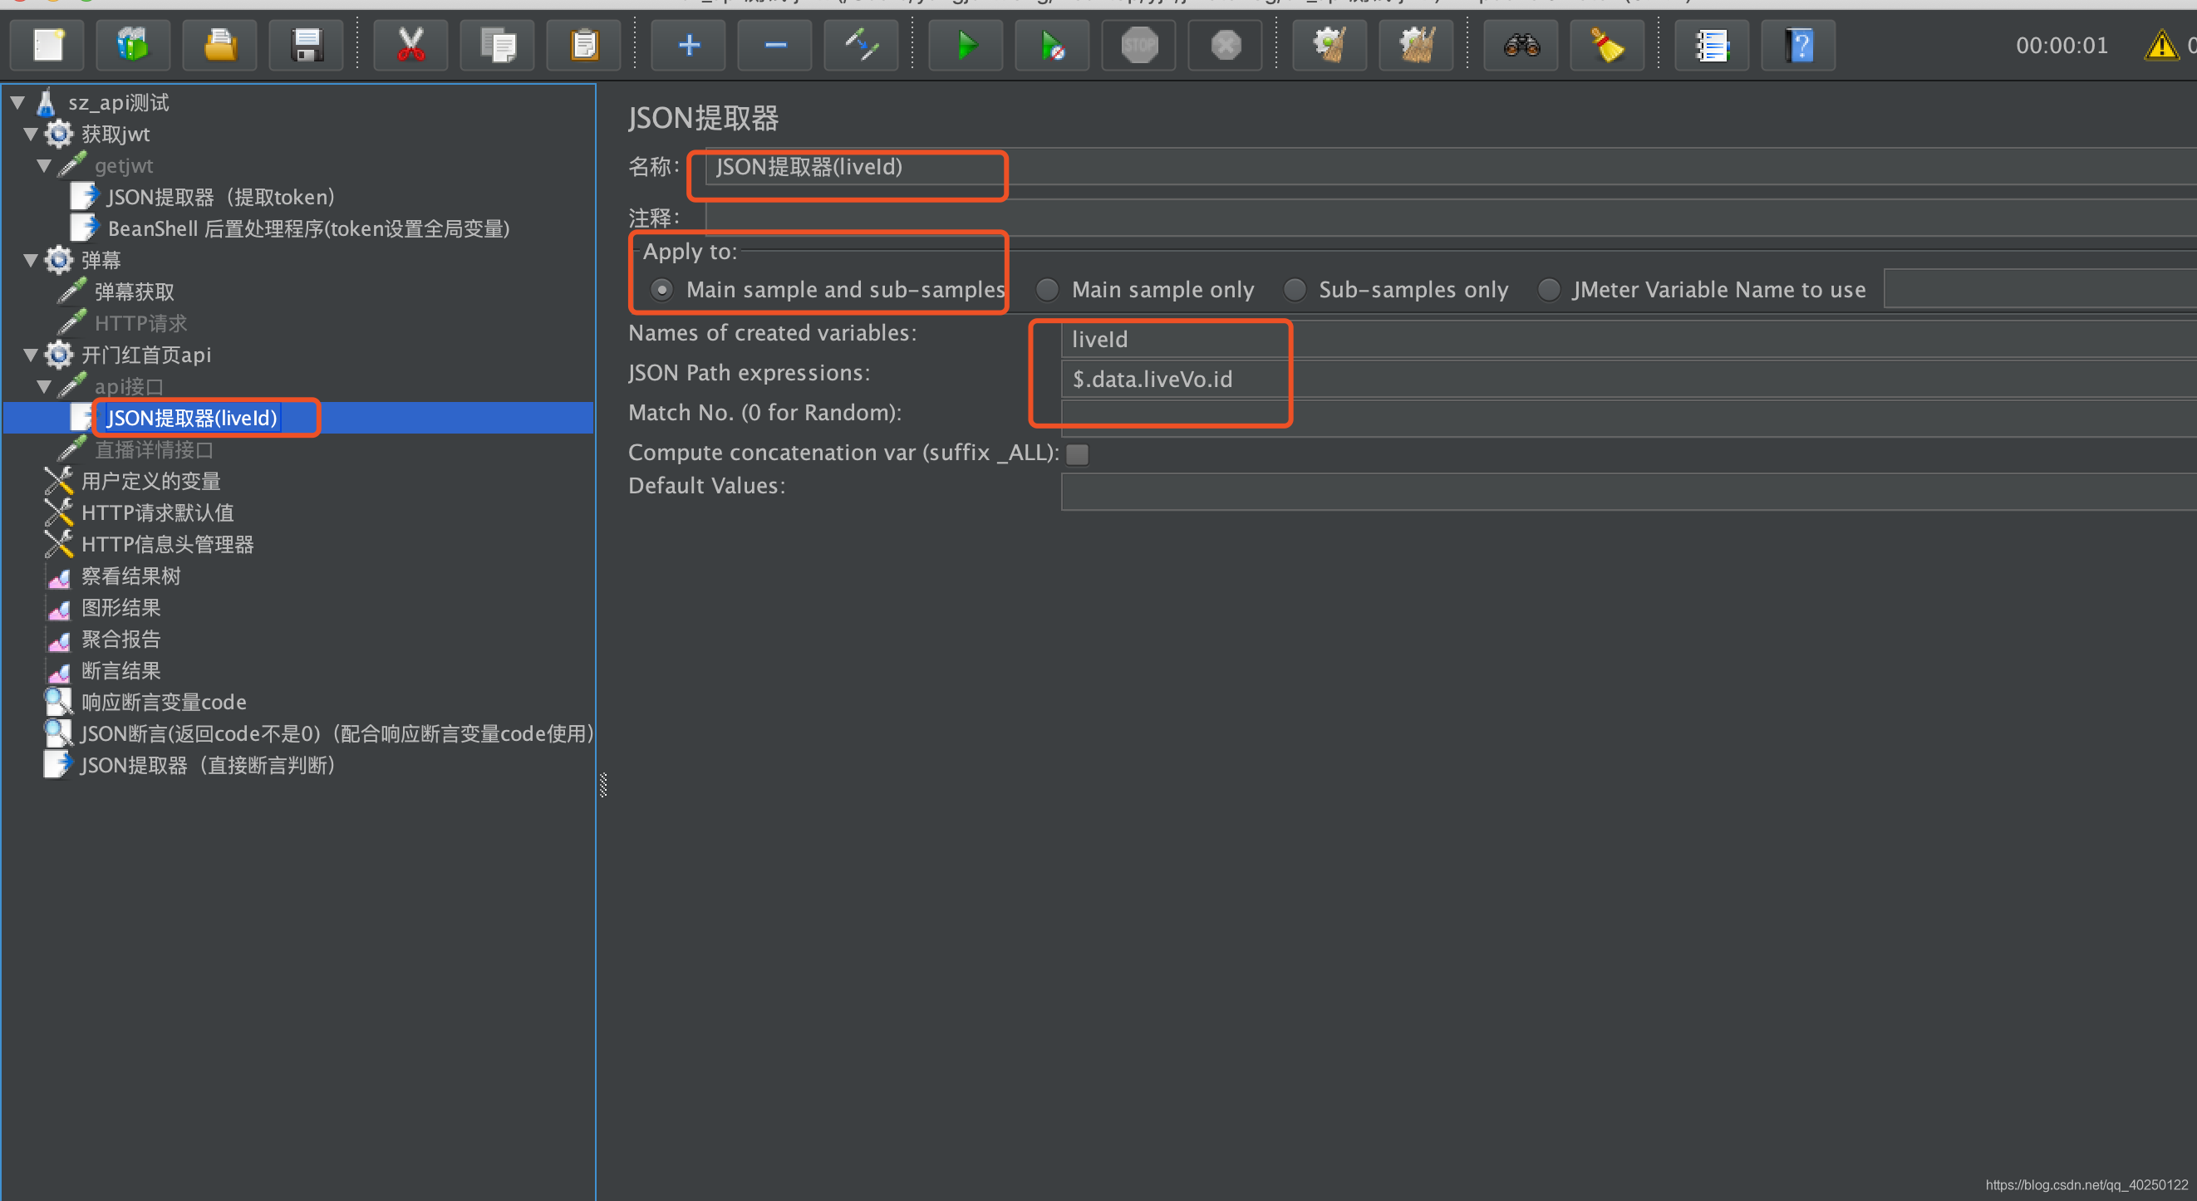
Task: Select Main sample only radio button
Action: tap(1047, 290)
